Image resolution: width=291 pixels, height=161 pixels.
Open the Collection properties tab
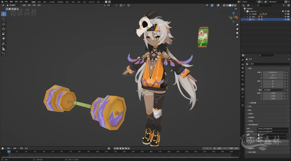243,84
